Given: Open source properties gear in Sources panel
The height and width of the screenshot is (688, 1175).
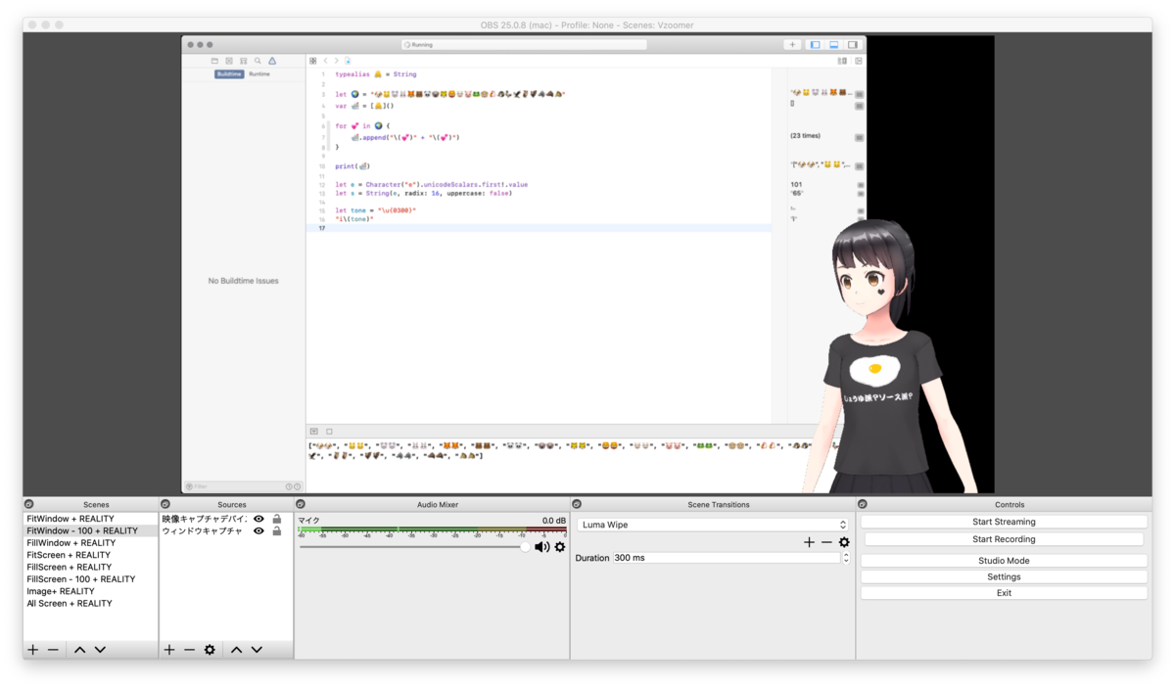Looking at the screenshot, I should pos(210,650).
